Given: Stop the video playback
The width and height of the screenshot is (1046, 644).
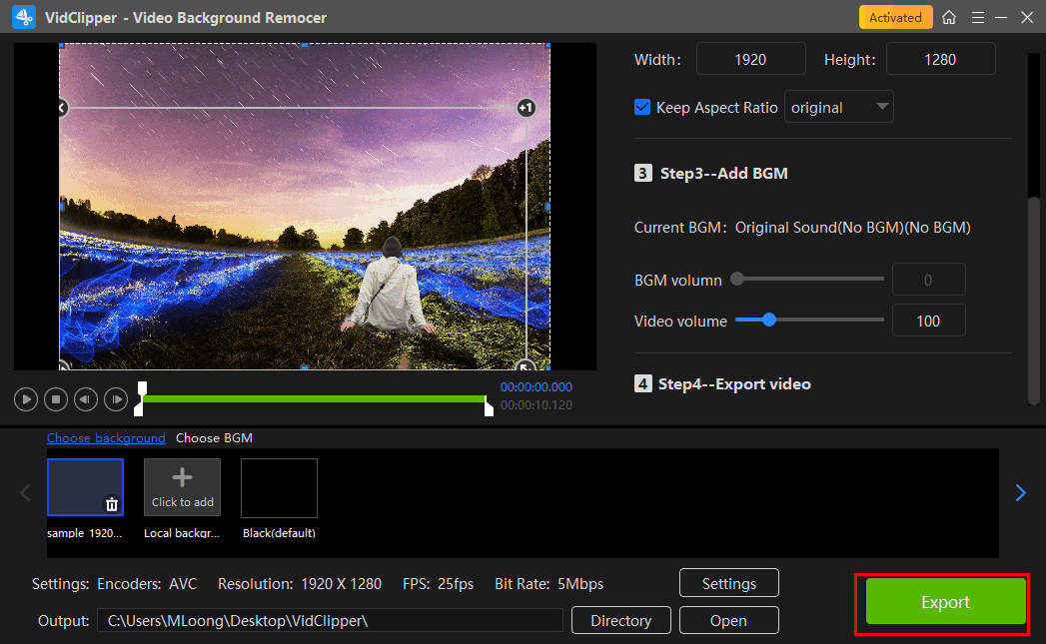Looking at the screenshot, I should 56,399.
